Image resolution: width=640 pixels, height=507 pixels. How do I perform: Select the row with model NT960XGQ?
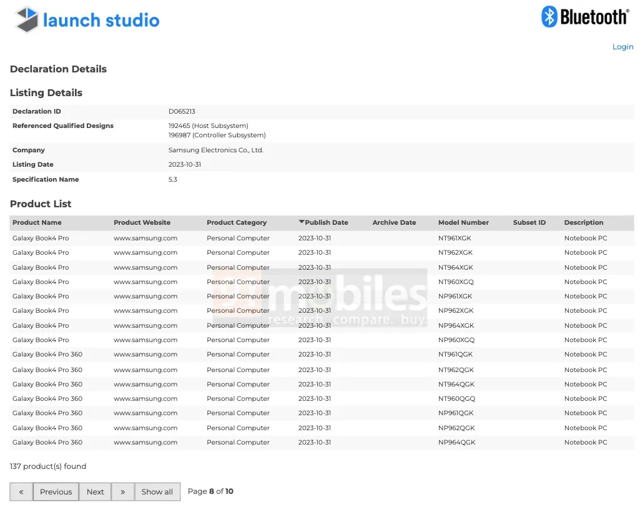click(x=456, y=282)
